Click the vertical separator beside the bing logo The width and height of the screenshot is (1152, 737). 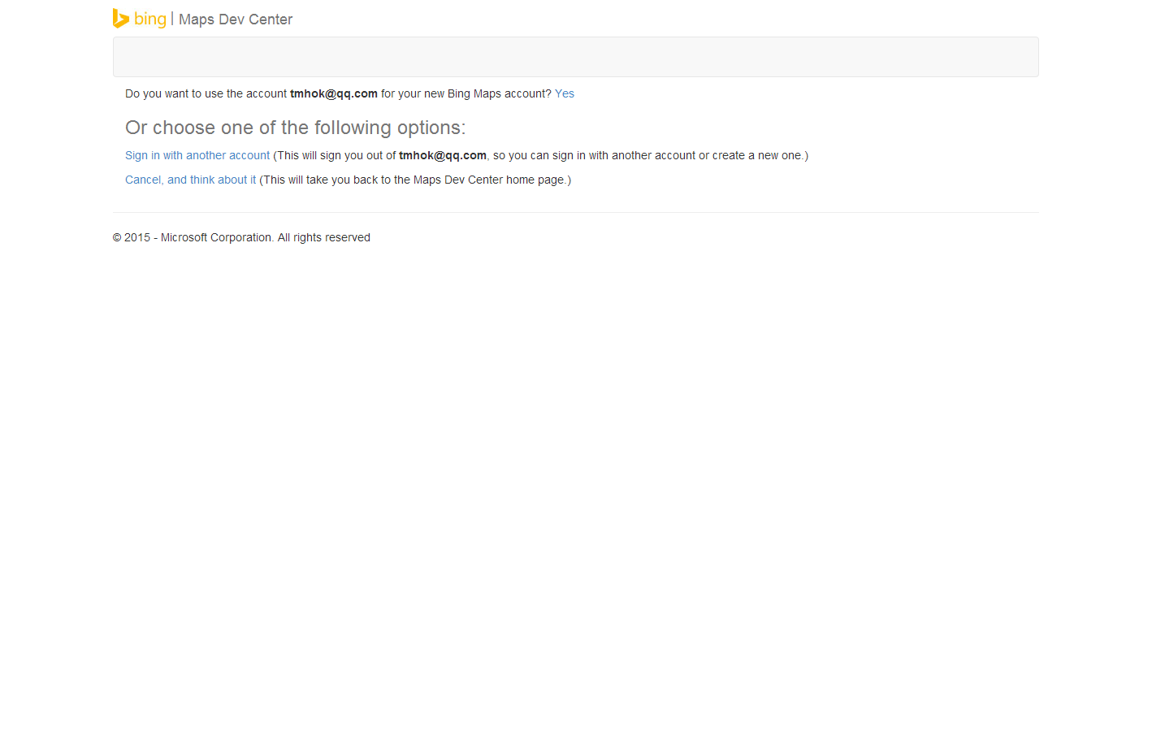172,18
